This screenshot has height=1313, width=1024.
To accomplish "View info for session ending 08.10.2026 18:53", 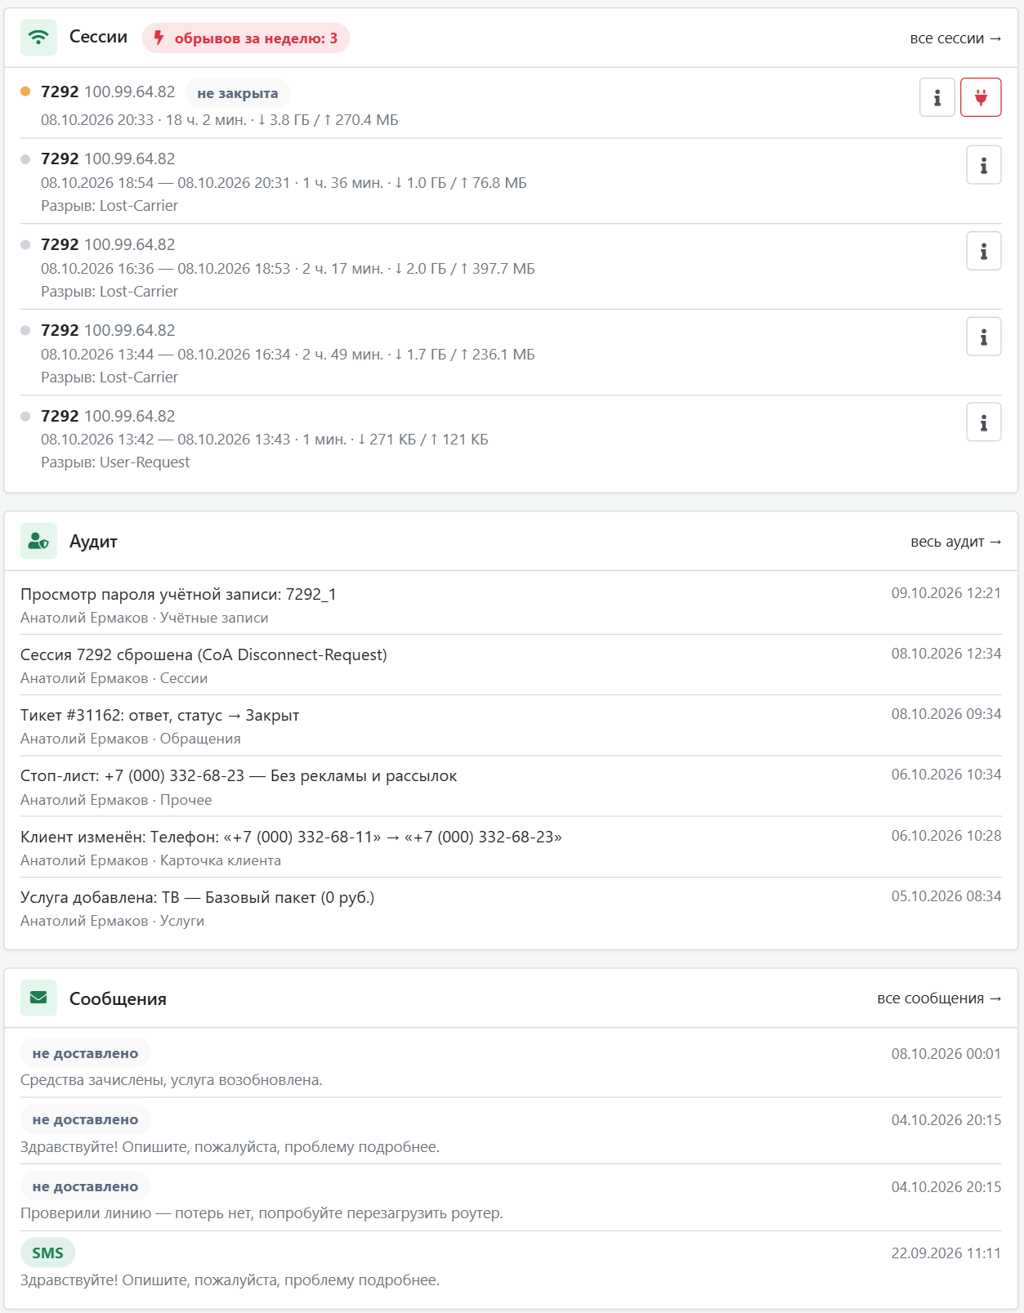I will pyautogui.click(x=984, y=252).
